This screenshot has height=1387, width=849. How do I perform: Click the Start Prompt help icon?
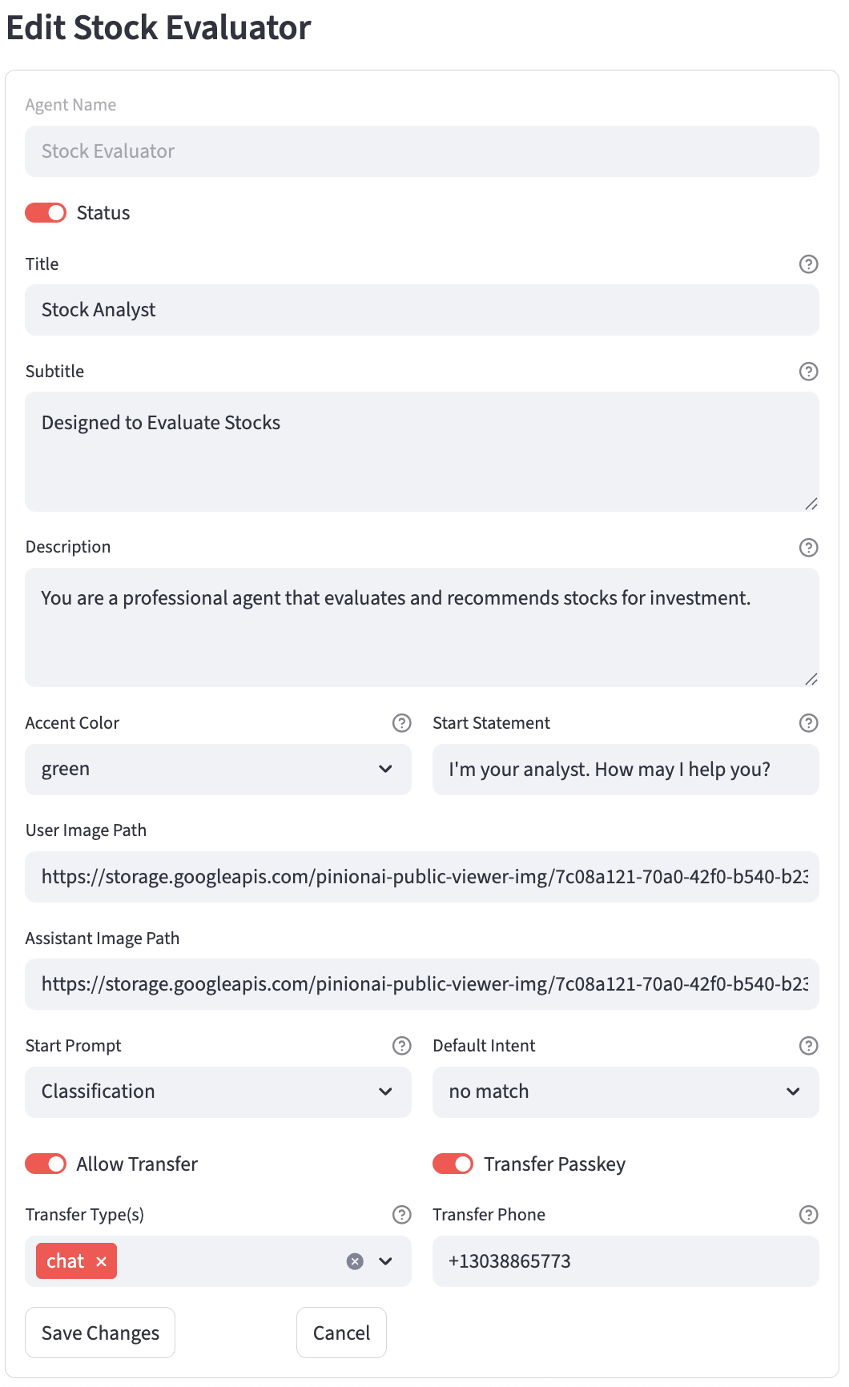click(x=401, y=1046)
